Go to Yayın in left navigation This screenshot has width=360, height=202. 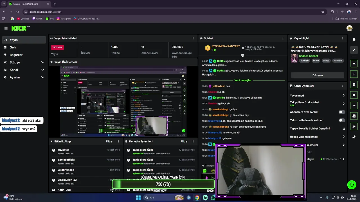(x=24, y=40)
